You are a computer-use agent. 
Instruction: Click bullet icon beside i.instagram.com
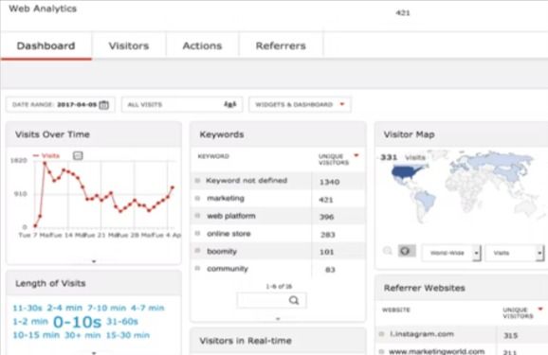382,334
